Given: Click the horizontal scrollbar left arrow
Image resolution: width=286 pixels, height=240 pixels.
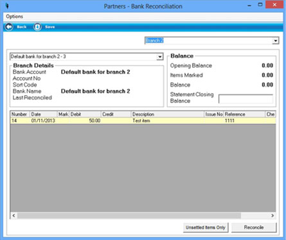Looking at the screenshot, I should (13, 216).
